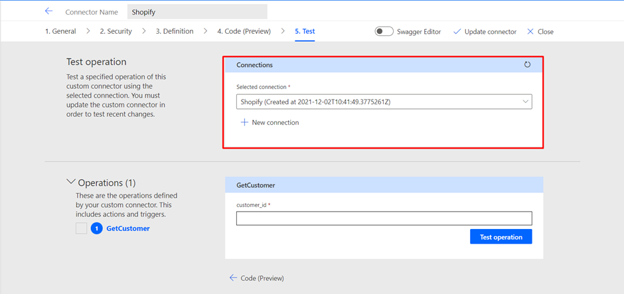The width and height of the screenshot is (624, 294).
Task: Click the back arrow next to Code (Preview)
Action: 233,277
